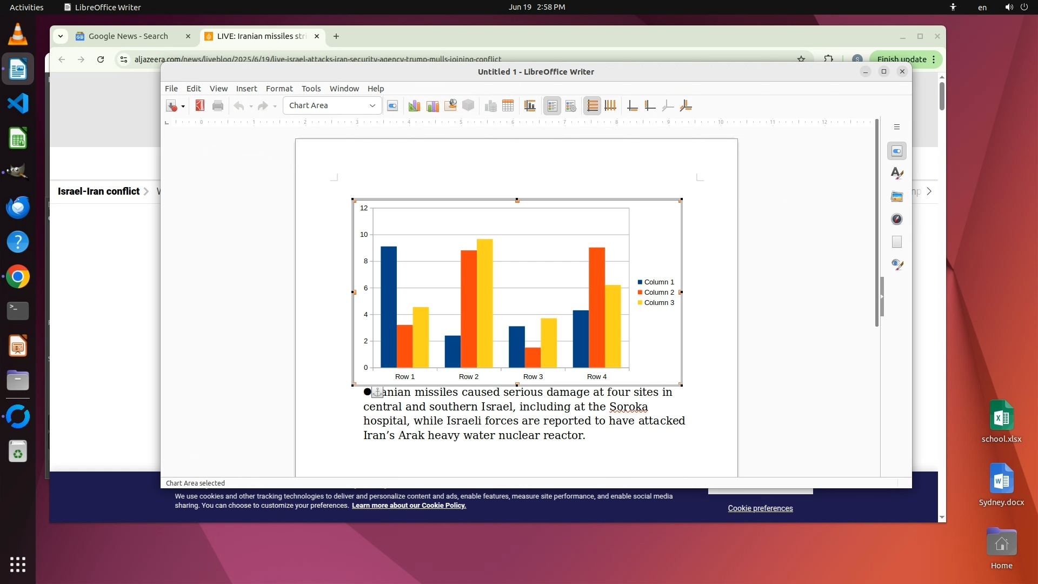
Task: Click the Print icon in toolbar
Action: pos(218,106)
